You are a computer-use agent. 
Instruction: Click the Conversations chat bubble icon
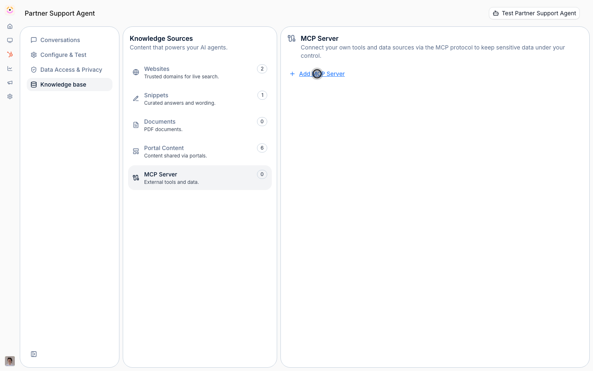(34, 40)
